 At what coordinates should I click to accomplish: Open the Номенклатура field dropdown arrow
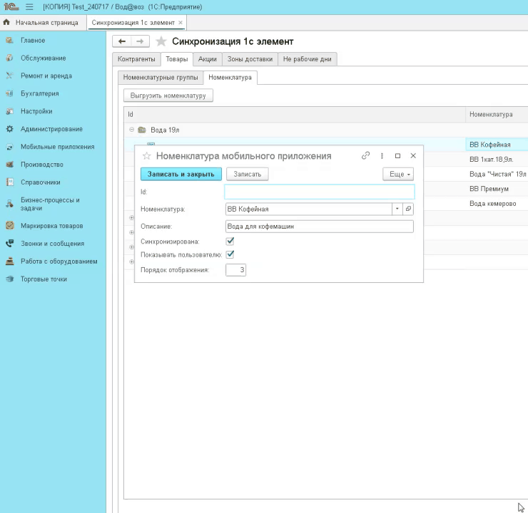click(397, 209)
